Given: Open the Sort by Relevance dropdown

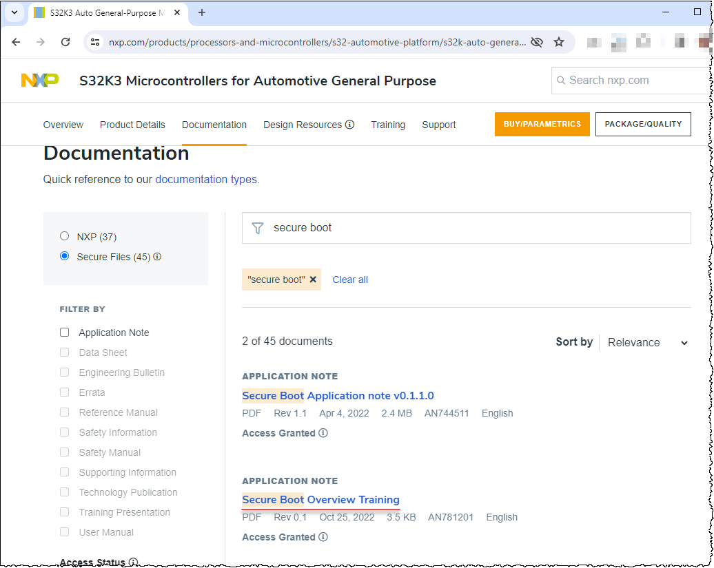Looking at the screenshot, I should pos(646,342).
